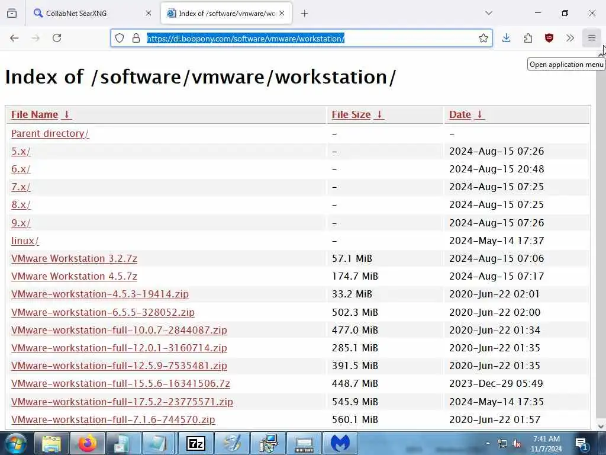Select the Index of /software/vmware tab
The height and width of the screenshot is (455, 606).
[226, 13]
